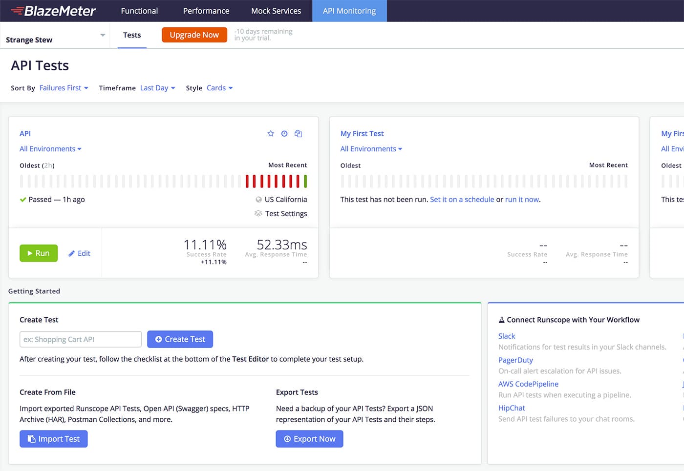Change Timeframe Last Day dropdown

pos(157,88)
